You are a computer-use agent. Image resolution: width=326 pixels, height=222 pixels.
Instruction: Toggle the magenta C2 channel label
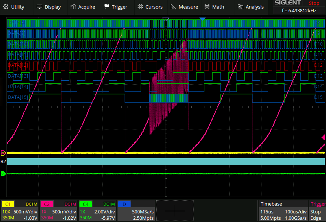(47, 204)
